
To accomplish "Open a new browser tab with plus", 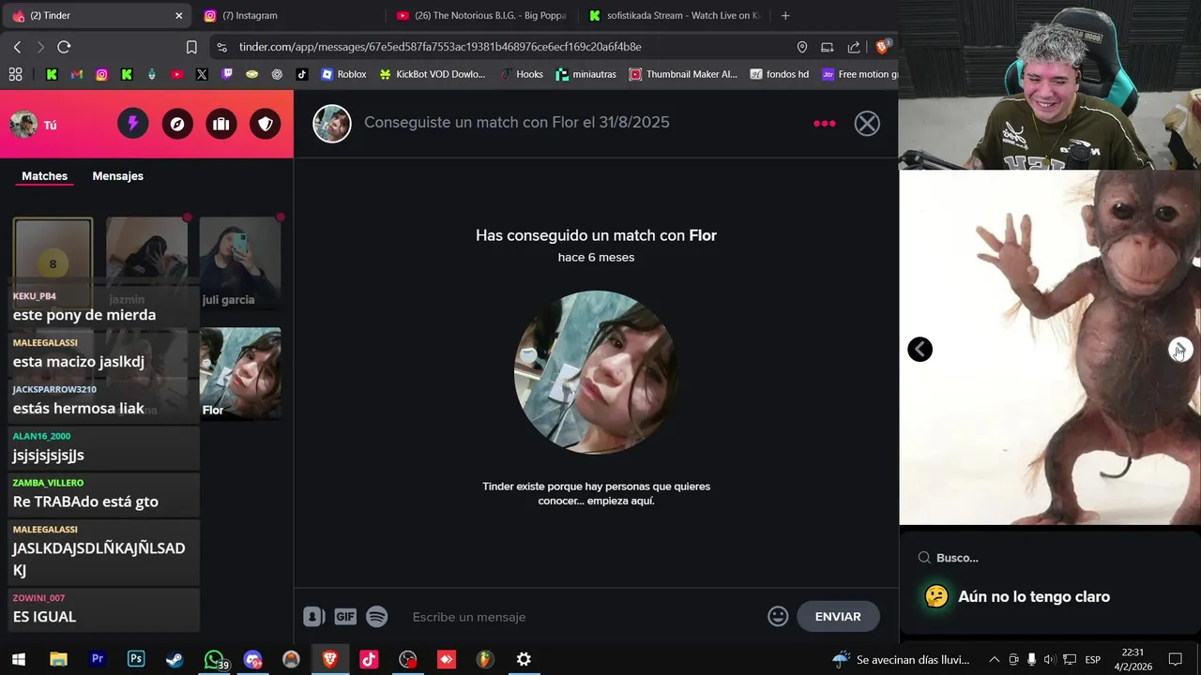I will tap(785, 15).
